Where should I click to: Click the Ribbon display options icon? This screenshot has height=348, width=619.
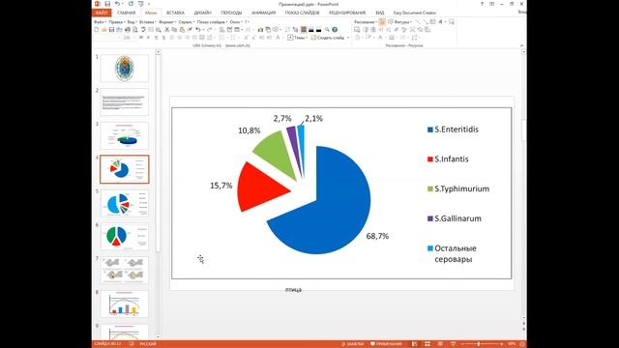(x=492, y=4)
